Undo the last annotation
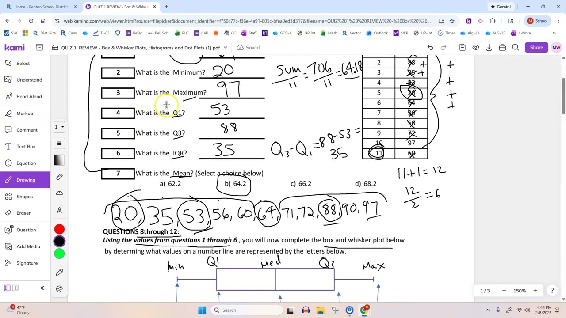The width and height of the screenshot is (566, 318). pyautogui.click(x=430, y=47)
